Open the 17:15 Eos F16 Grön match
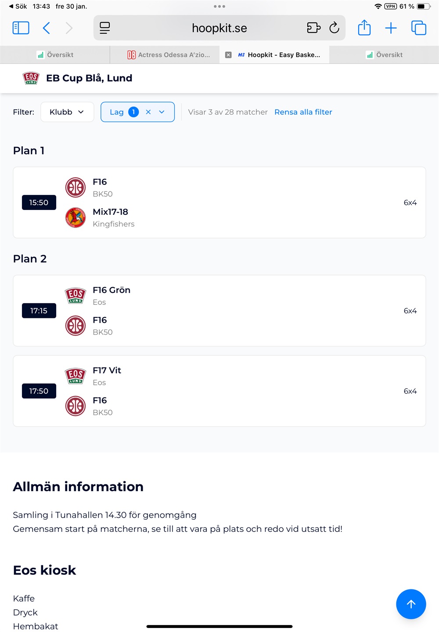Screen dimensions: 439x632 pos(219,311)
